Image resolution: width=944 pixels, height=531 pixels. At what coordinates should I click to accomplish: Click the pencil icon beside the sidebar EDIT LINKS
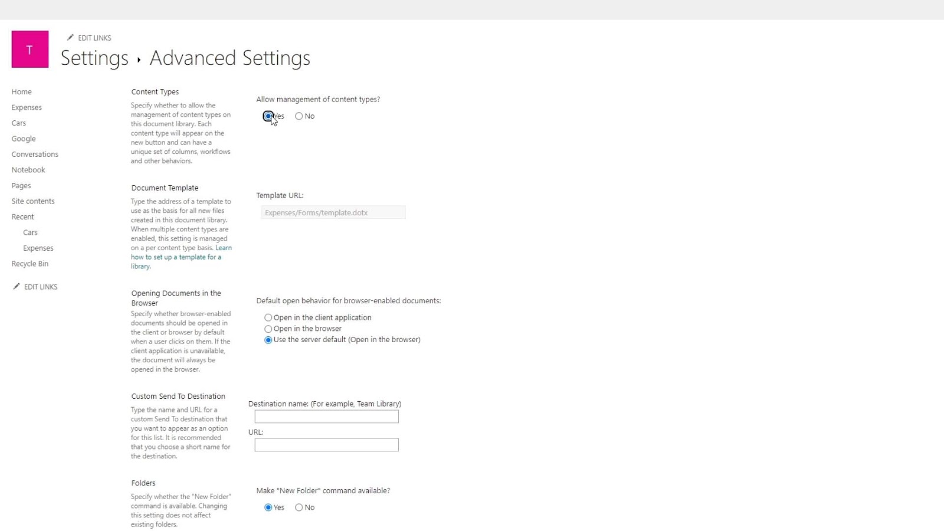17,287
